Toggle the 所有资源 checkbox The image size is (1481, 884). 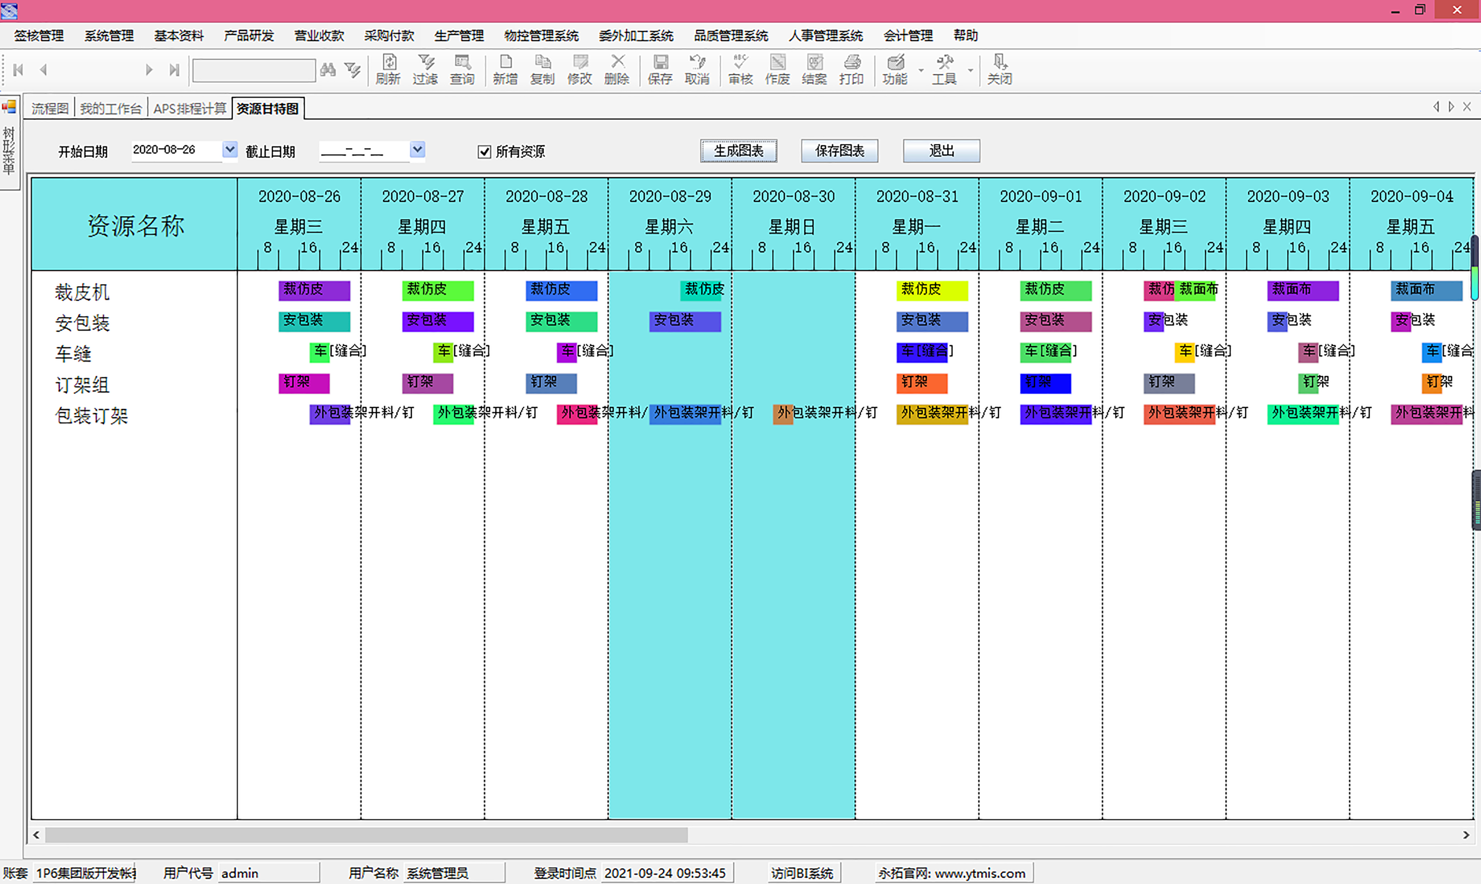click(x=484, y=152)
